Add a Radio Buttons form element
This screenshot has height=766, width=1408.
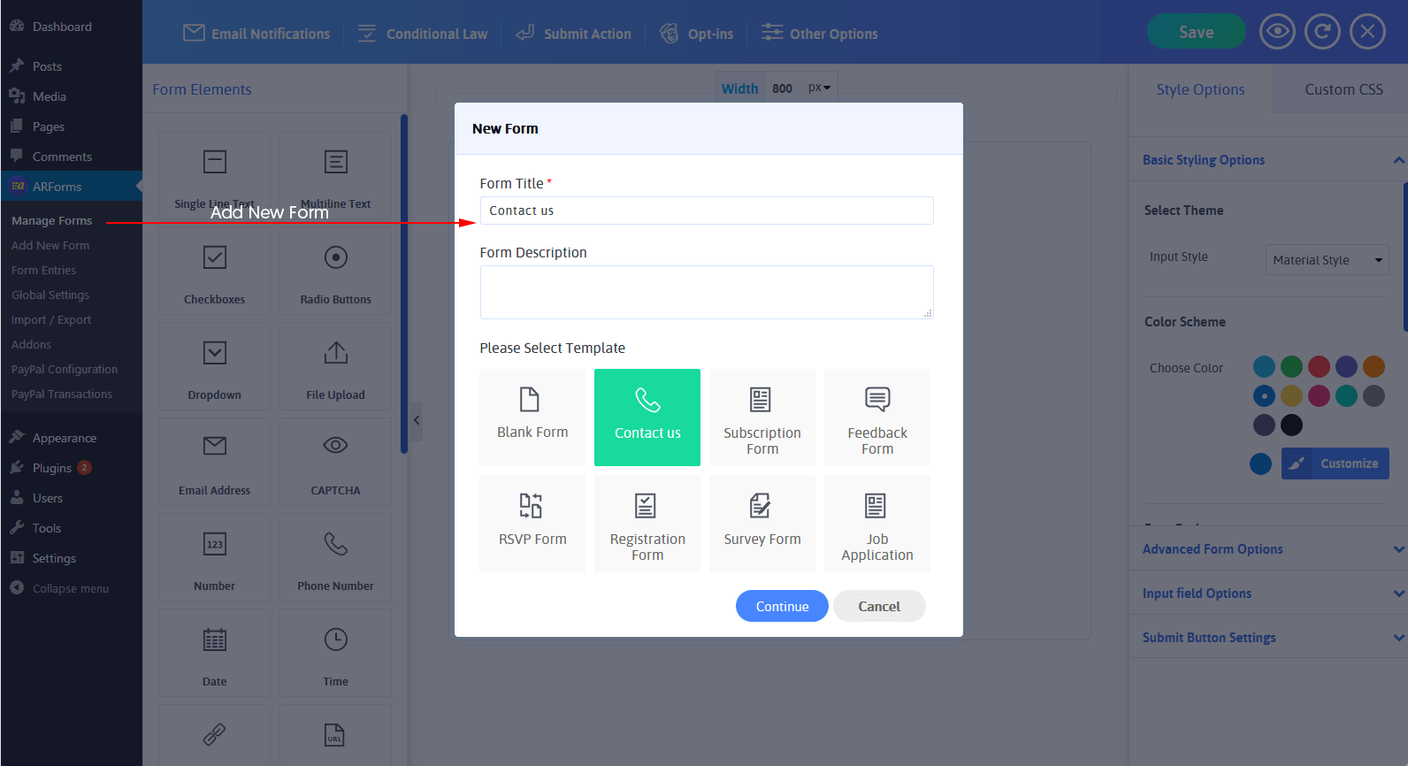coord(335,272)
